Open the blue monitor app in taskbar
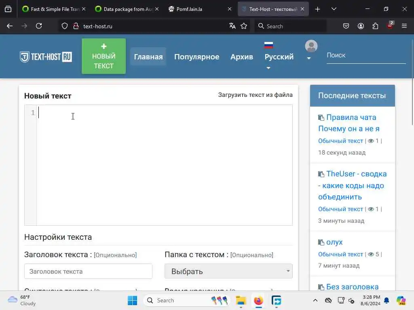 276,300
